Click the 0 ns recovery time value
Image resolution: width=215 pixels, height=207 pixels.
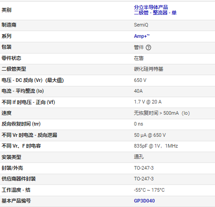coord(139,124)
